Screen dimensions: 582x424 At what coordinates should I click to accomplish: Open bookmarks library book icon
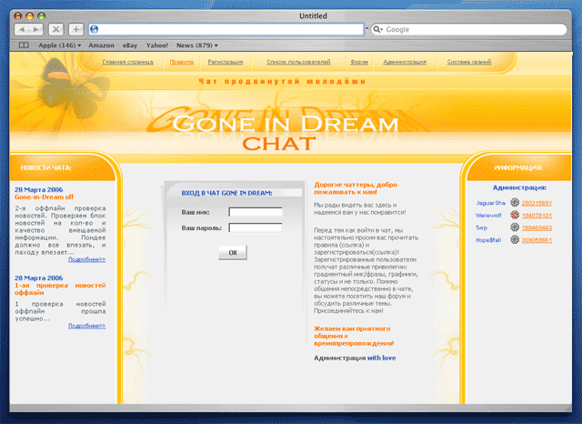coord(24,45)
